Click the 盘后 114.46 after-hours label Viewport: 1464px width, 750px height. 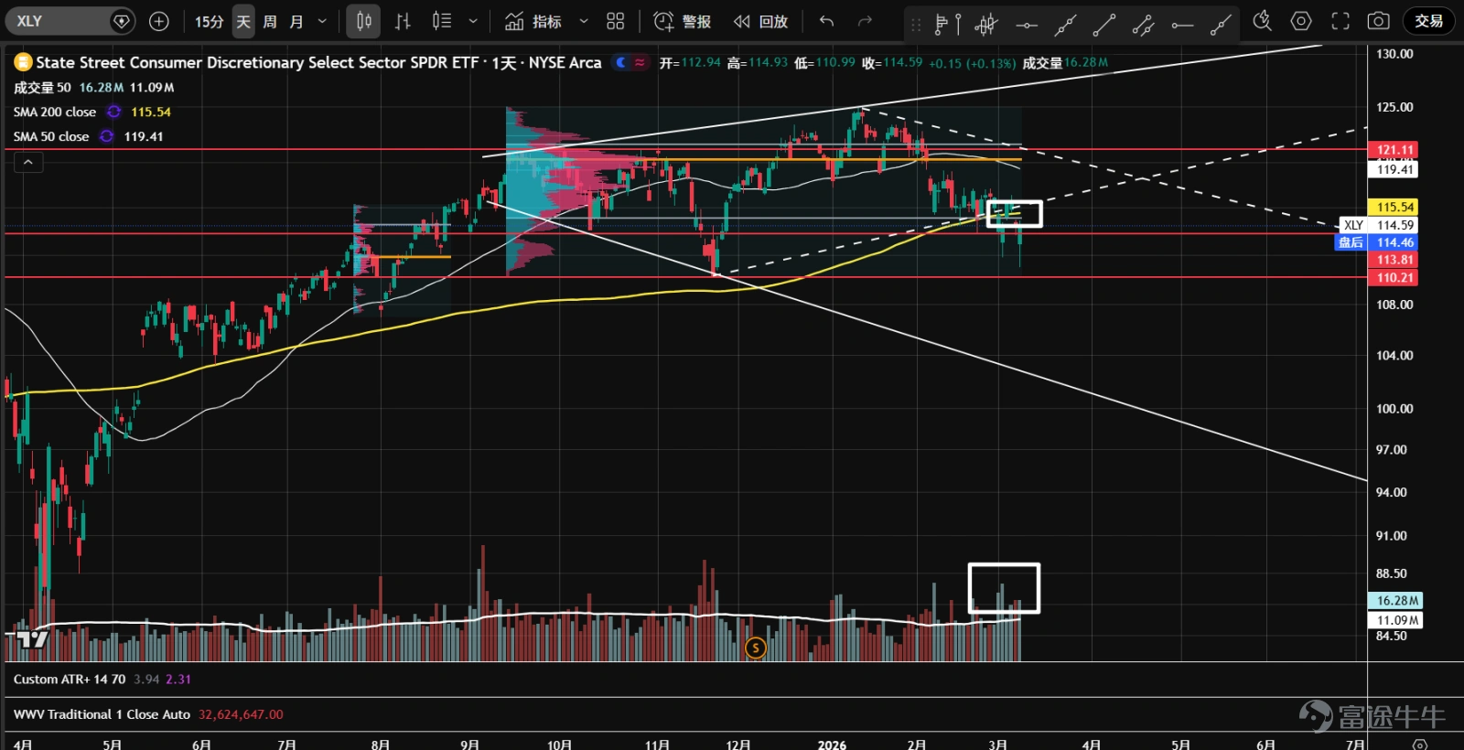[1376, 242]
